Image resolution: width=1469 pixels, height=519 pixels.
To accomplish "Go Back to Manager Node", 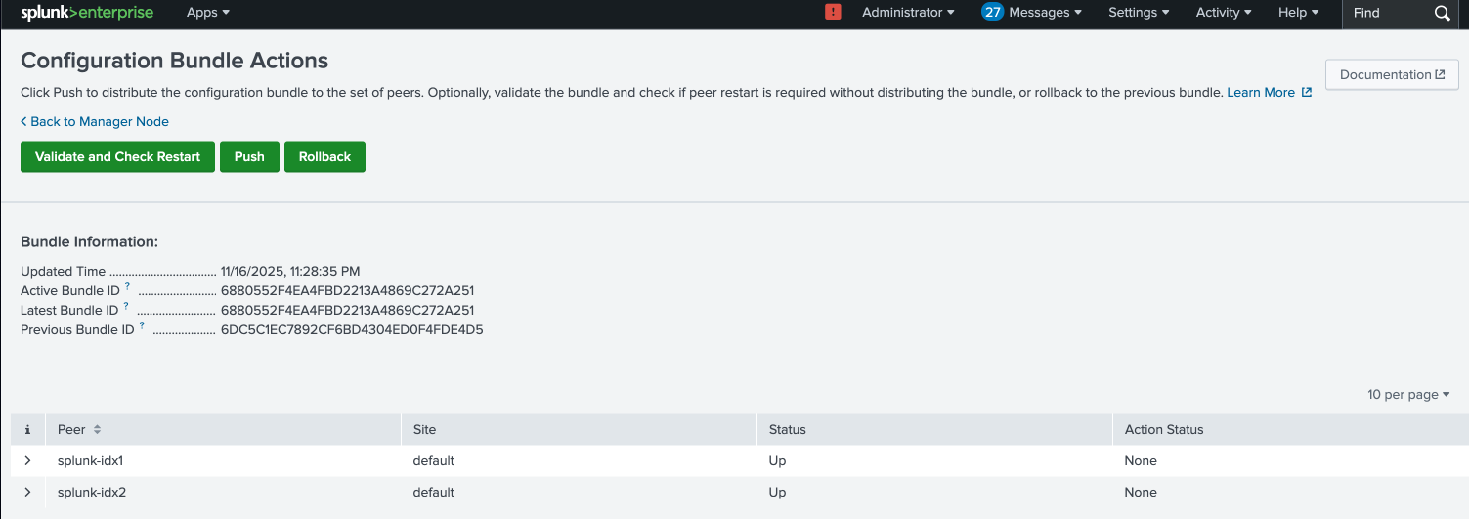I will 95,122.
